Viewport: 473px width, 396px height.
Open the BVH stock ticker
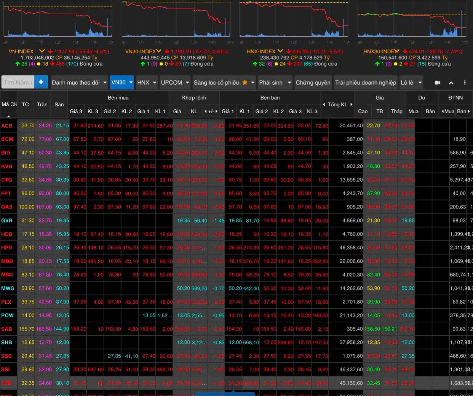tap(7, 167)
